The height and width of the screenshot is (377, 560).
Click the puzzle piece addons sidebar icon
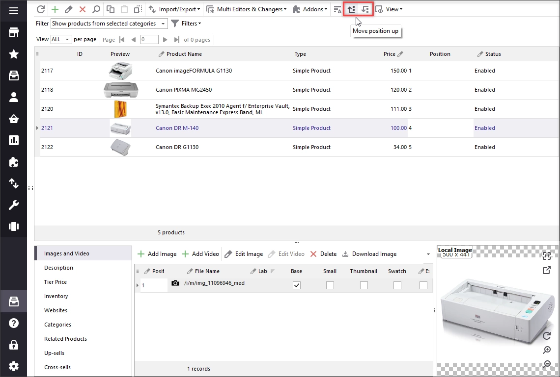pos(14,162)
